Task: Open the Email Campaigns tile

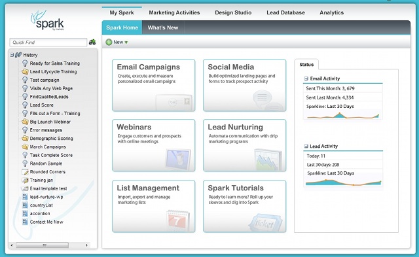Action: (154, 85)
